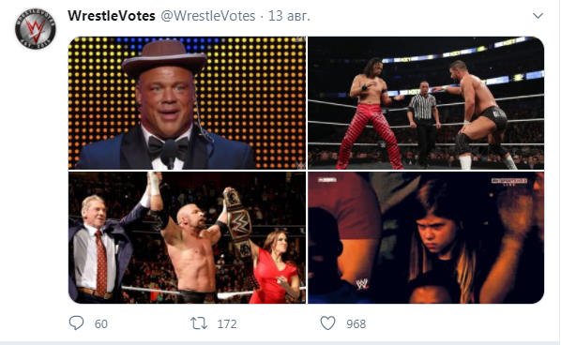This screenshot has height=345, width=561.
Task: Click the @WrestleVotes handle
Action: pyautogui.click(x=208, y=16)
